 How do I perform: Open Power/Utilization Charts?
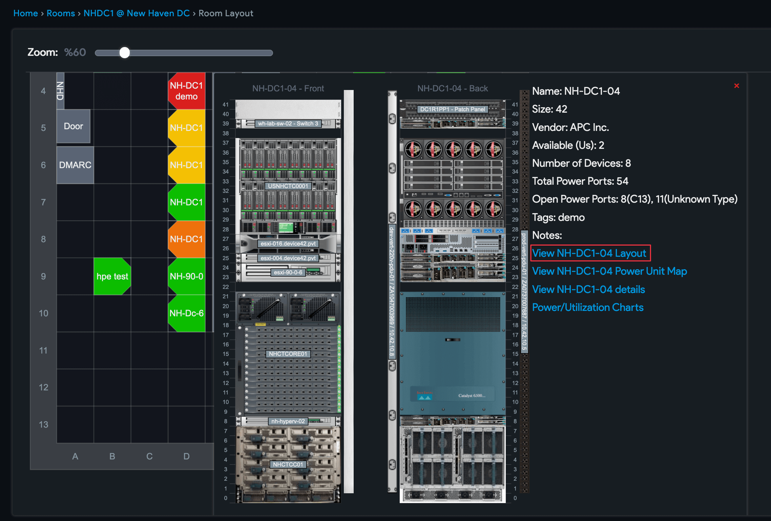(x=588, y=307)
